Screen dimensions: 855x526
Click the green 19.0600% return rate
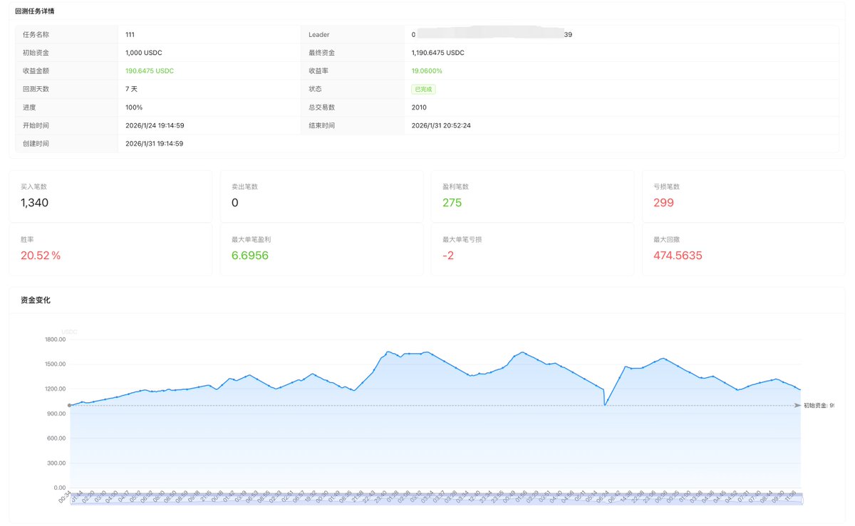(x=427, y=70)
